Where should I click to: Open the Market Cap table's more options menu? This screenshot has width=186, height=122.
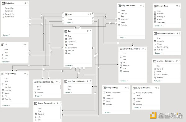pos(28,3)
